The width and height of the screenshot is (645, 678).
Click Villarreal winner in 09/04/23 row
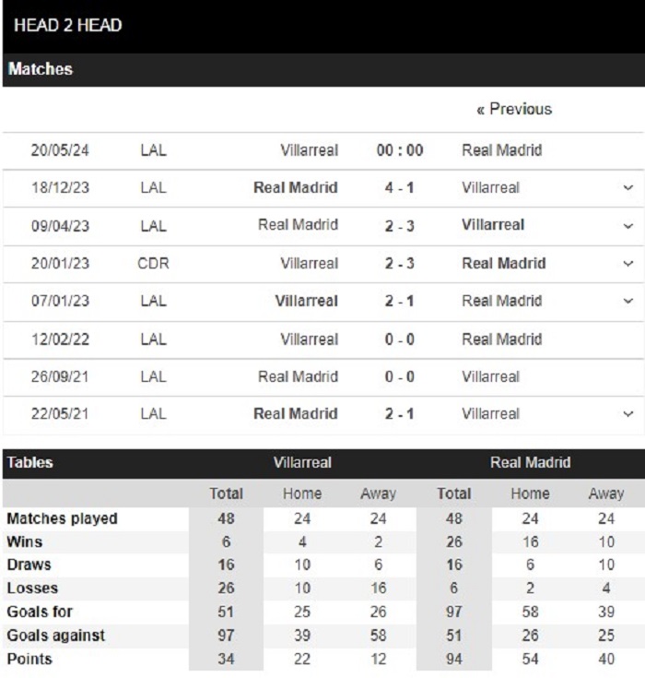click(493, 225)
